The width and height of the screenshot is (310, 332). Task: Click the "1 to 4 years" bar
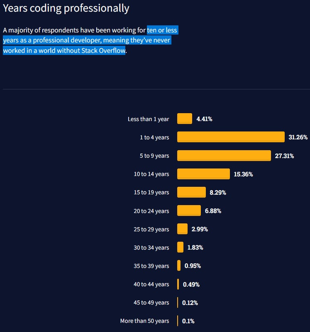click(x=231, y=137)
